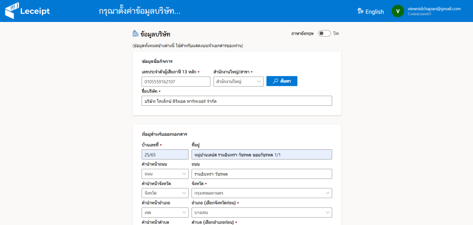This screenshot has width=473, height=225.
Task: Switch language to English
Action: click(x=374, y=11)
